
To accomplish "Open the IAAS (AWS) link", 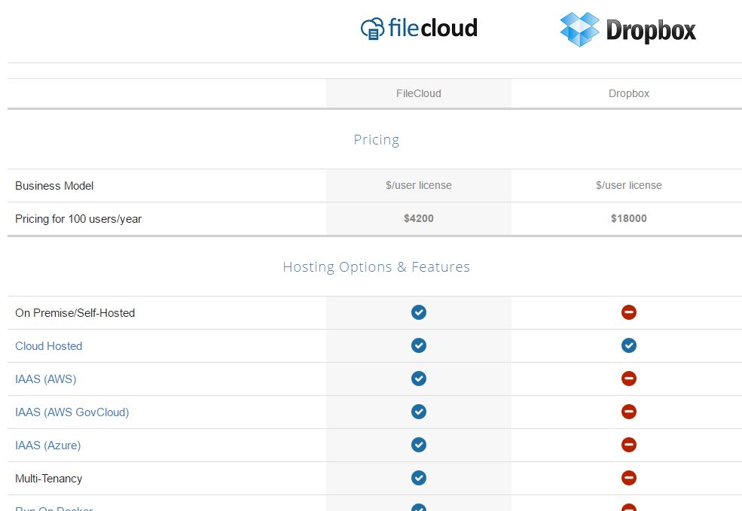I will pyautogui.click(x=46, y=379).
